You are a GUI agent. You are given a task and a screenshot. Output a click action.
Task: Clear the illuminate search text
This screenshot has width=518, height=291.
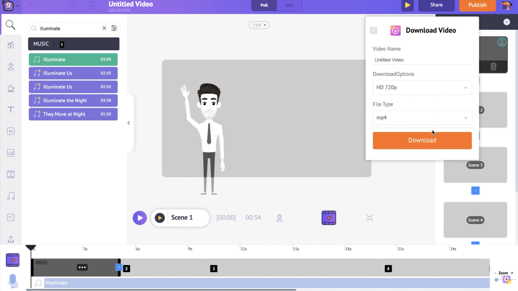[x=104, y=28]
